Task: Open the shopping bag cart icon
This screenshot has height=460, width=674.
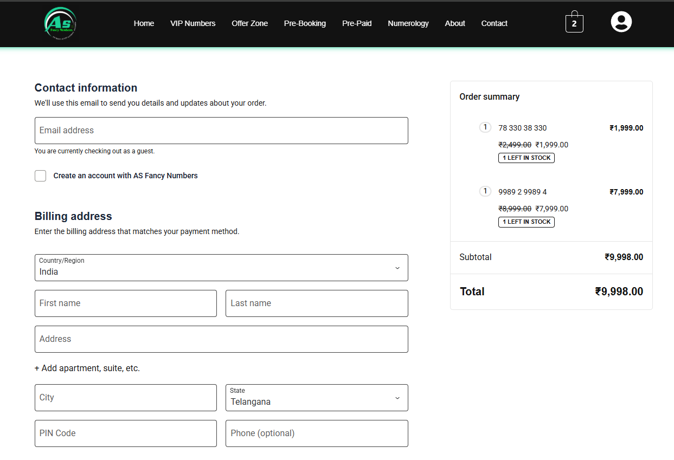Action: (574, 23)
